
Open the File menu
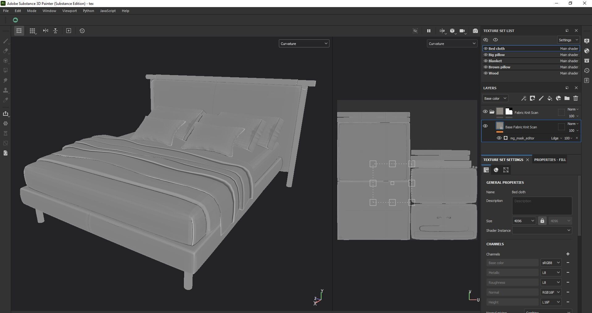pos(6,11)
